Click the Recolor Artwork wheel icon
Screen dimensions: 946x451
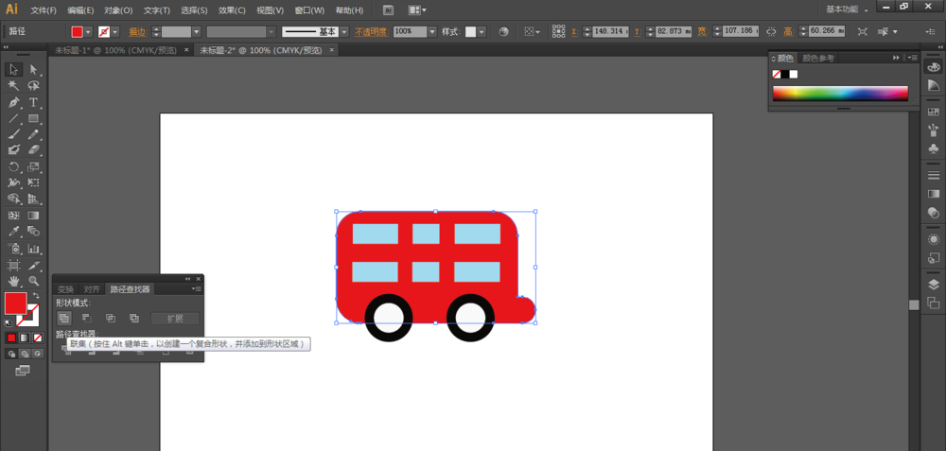(504, 31)
